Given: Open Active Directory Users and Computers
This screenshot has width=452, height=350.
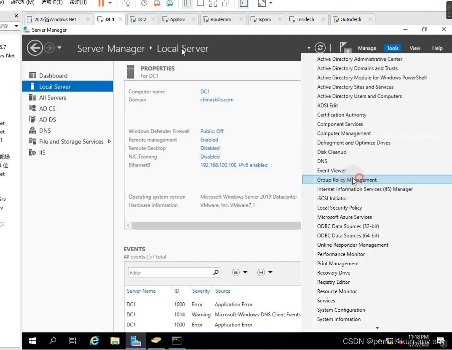Looking at the screenshot, I should (359, 96).
